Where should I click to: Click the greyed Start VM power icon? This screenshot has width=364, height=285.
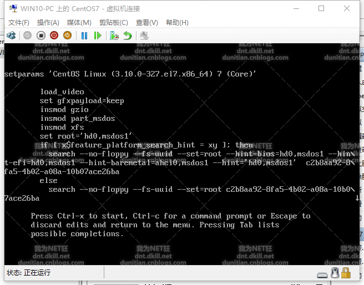(27, 35)
